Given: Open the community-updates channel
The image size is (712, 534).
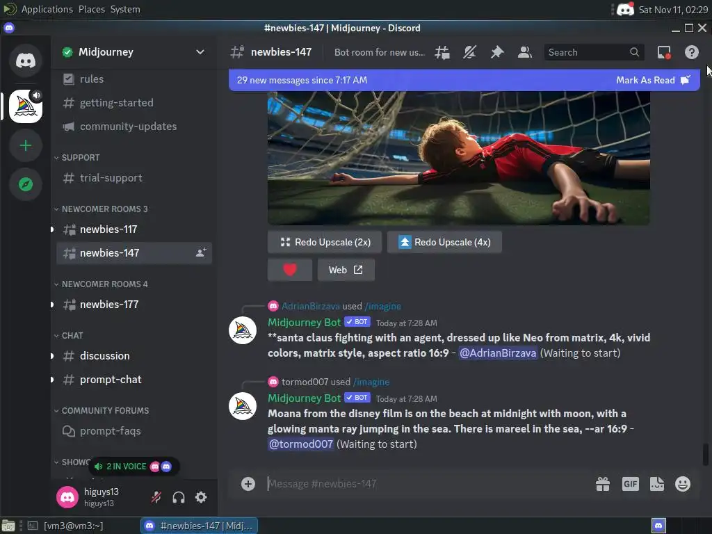Looking at the screenshot, I should [134, 127].
